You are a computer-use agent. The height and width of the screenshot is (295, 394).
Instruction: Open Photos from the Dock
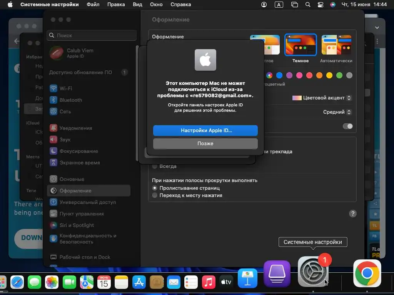[x=52, y=282]
